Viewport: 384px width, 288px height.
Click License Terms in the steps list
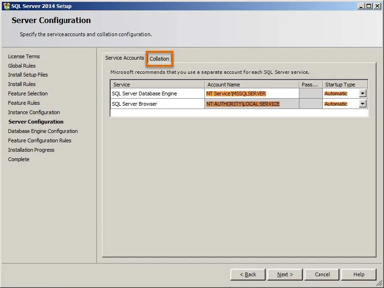pos(24,56)
